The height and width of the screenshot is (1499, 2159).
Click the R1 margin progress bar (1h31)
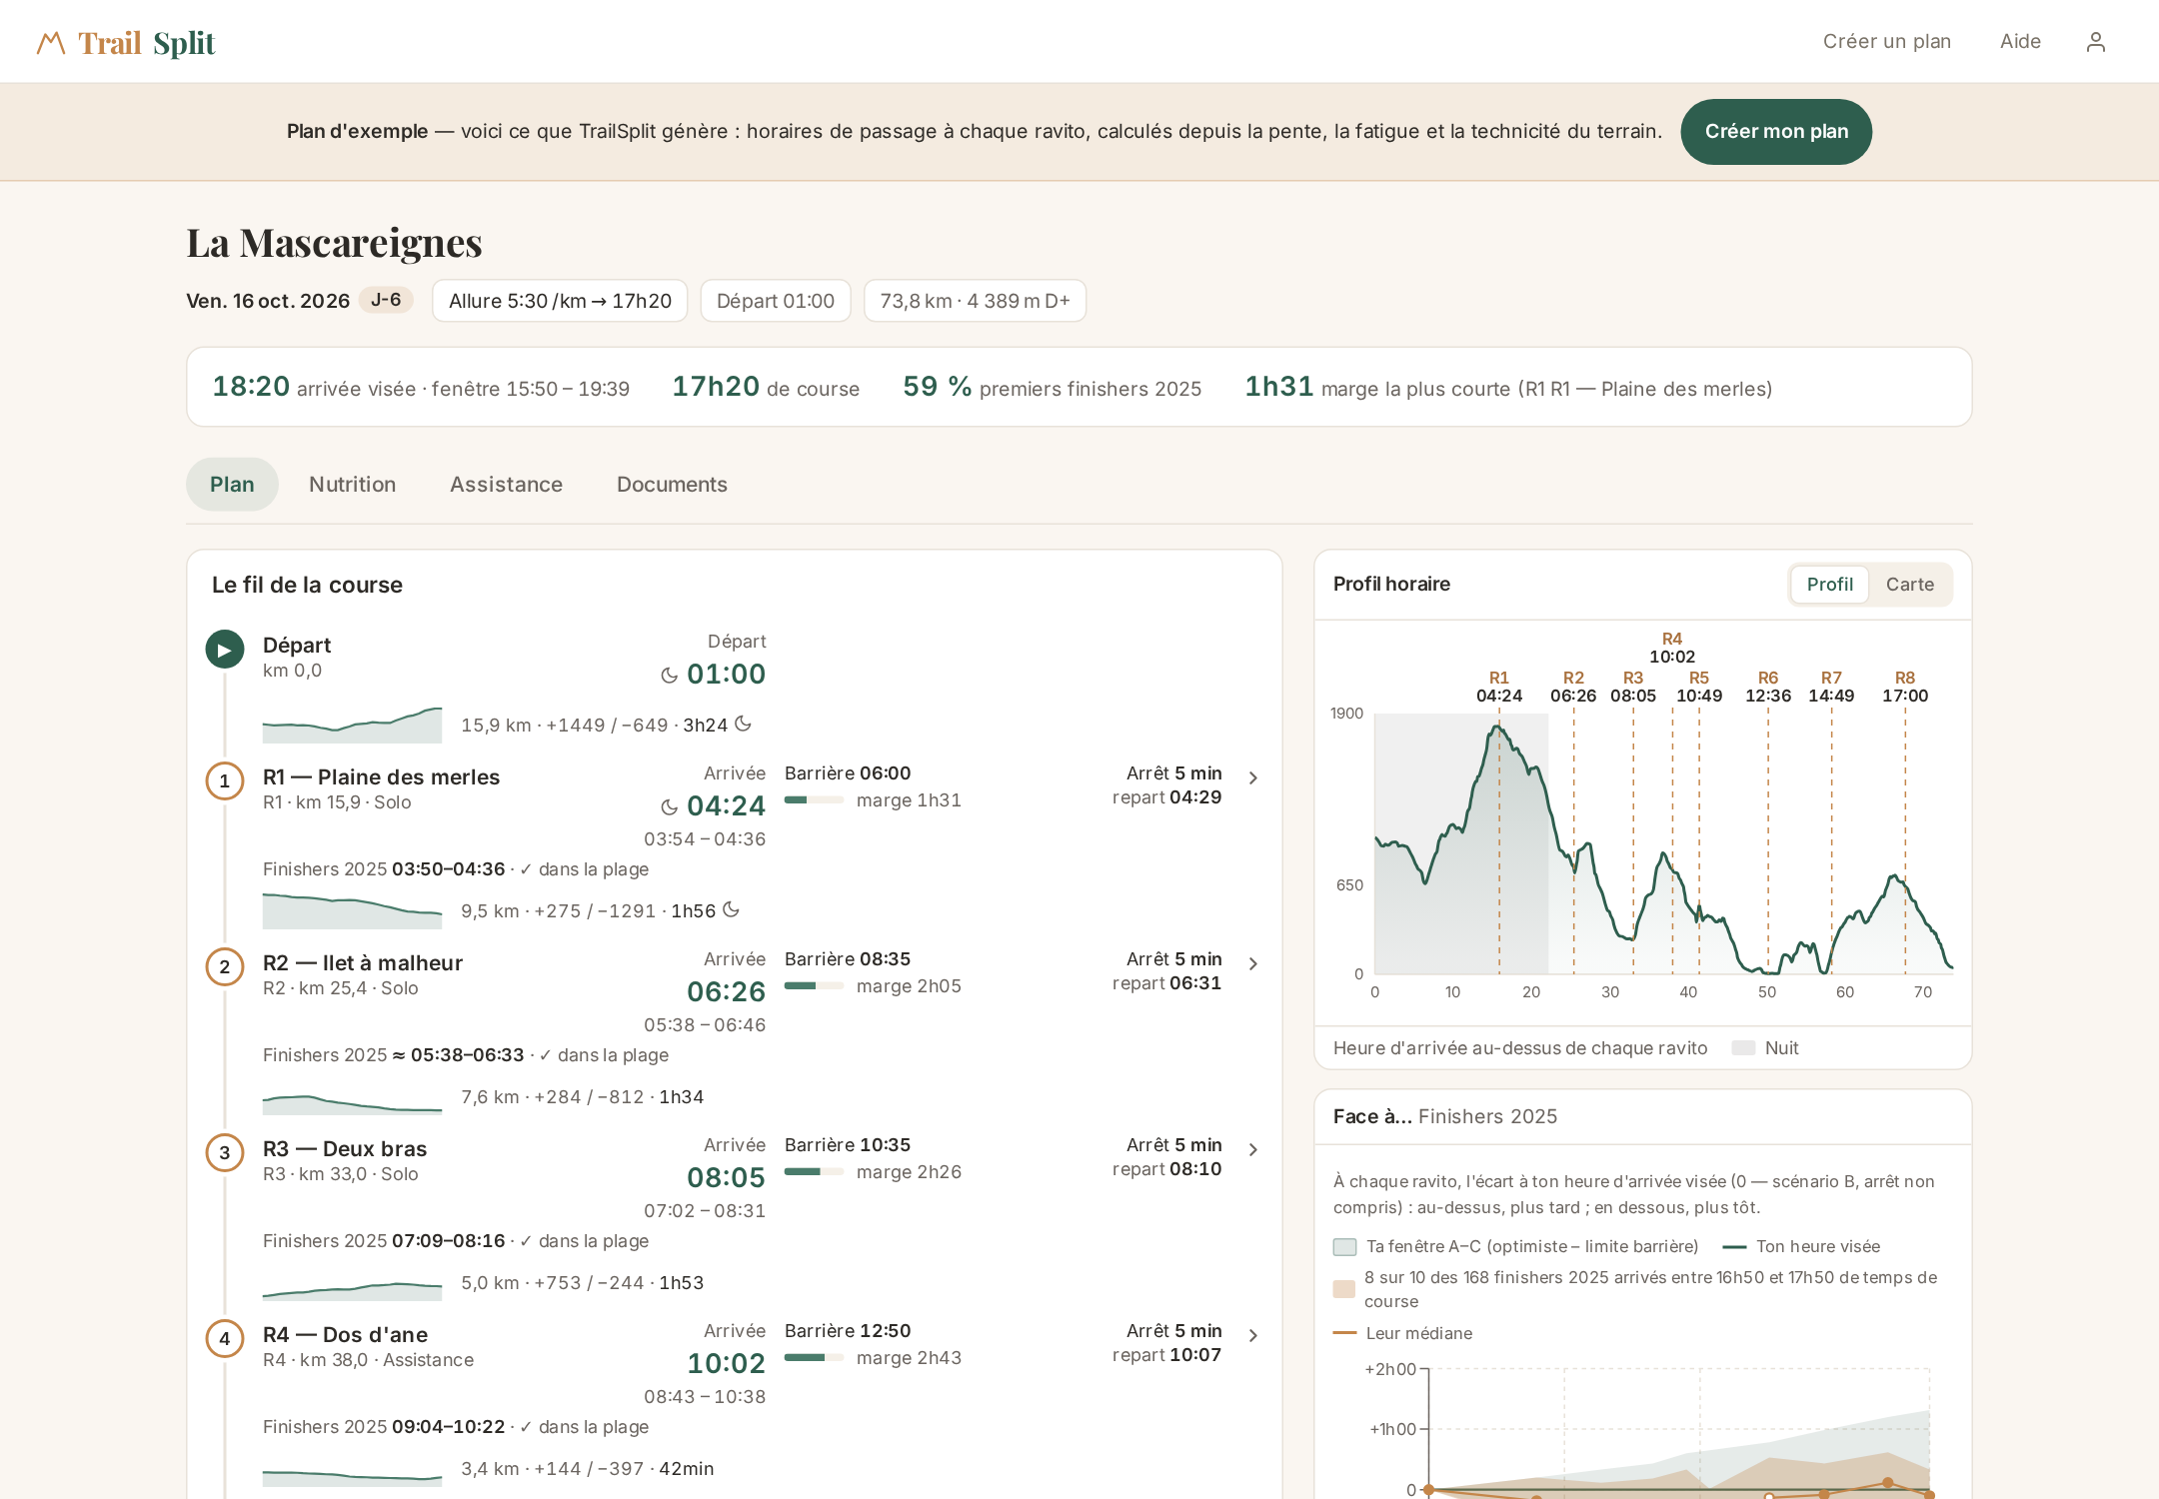pyautogui.click(x=814, y=800)
